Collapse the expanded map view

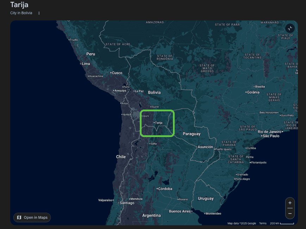(290, 29)
